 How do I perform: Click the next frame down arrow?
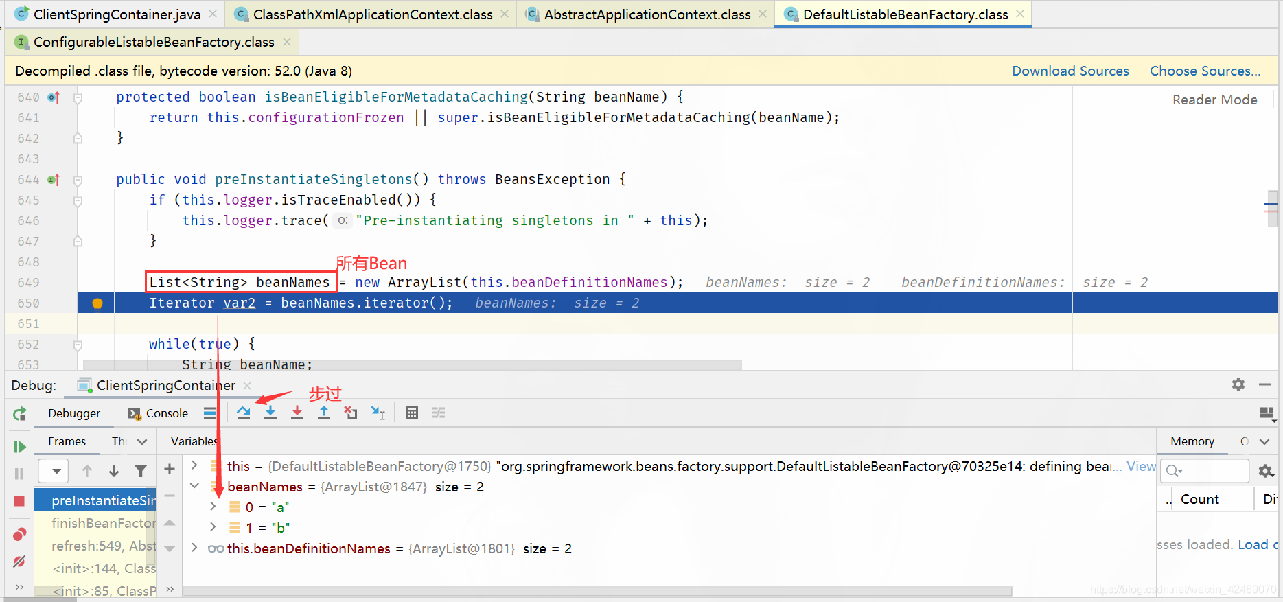coord(114,471)
